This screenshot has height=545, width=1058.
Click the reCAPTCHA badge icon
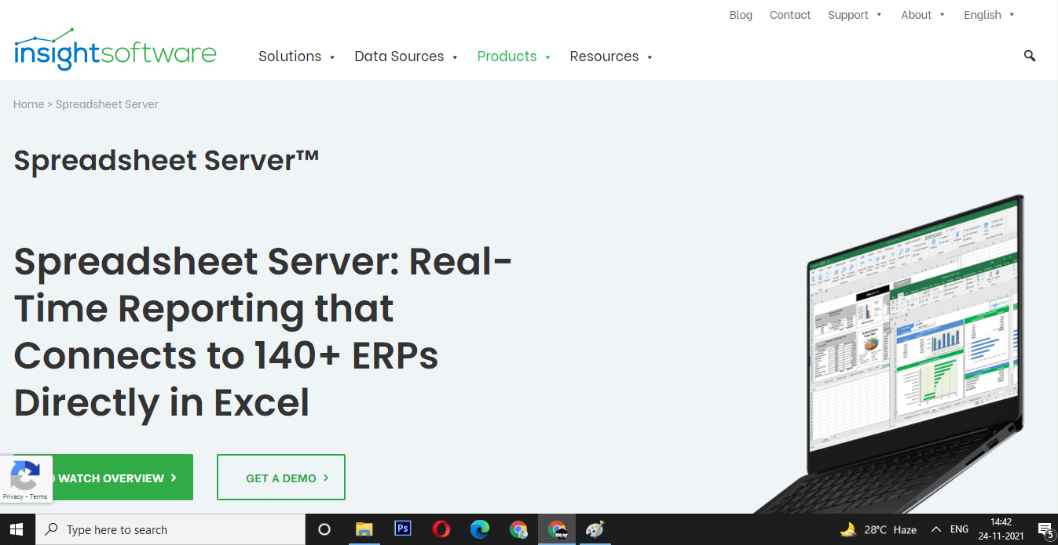click(25, 475)
